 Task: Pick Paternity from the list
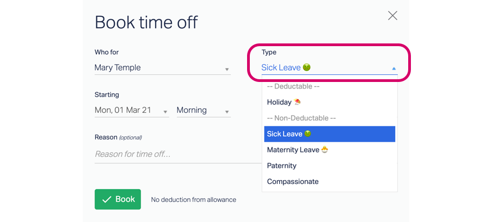pos(329,166)
